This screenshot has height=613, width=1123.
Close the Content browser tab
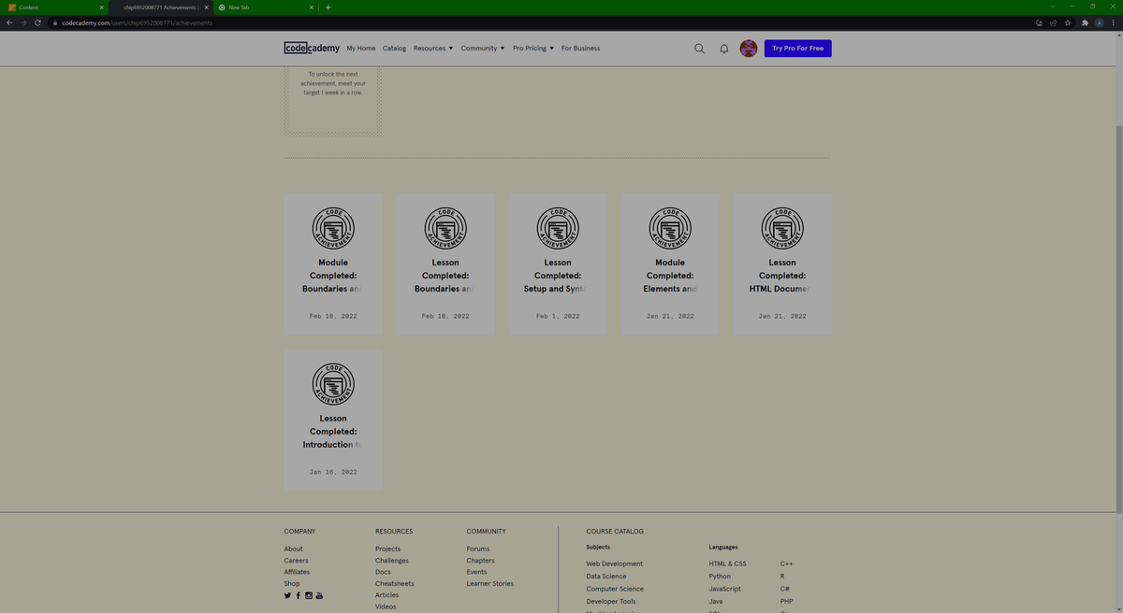click(102, 7)
